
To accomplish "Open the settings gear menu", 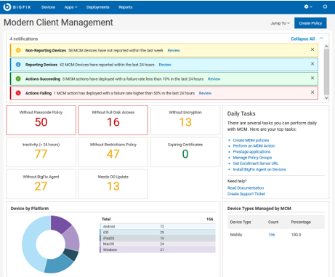I will click(x=308, y=7).
